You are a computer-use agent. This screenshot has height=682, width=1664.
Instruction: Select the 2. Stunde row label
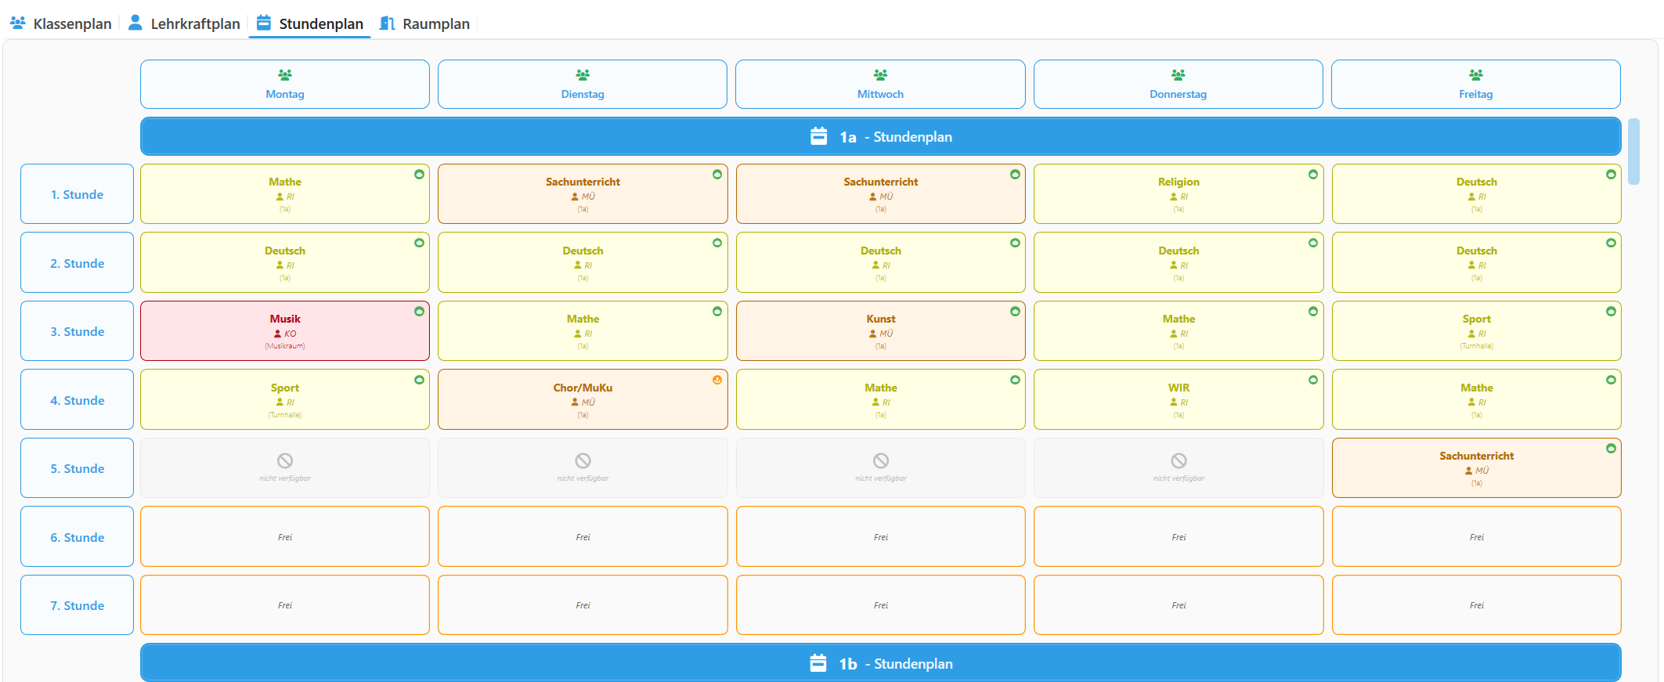(77, 263)
